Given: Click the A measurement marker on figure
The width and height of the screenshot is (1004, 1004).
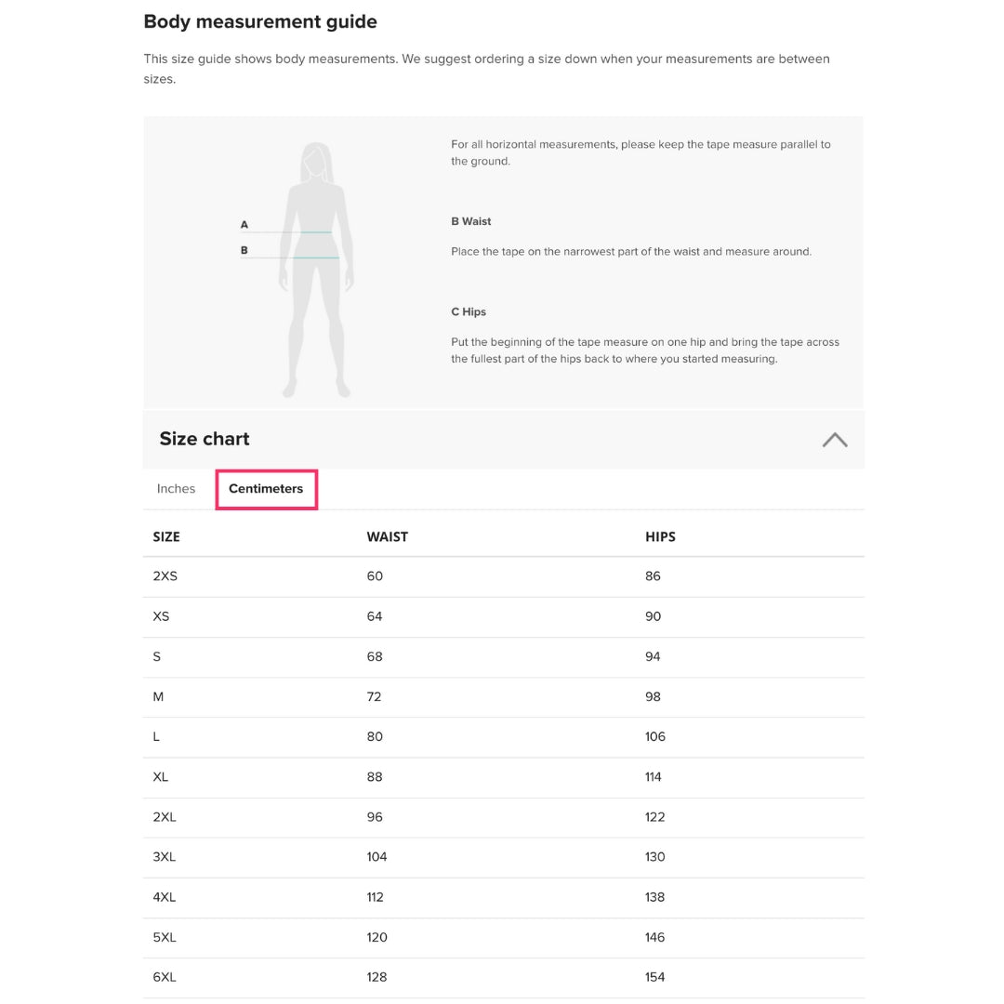Looking at the screenshot, I should 244,225.
